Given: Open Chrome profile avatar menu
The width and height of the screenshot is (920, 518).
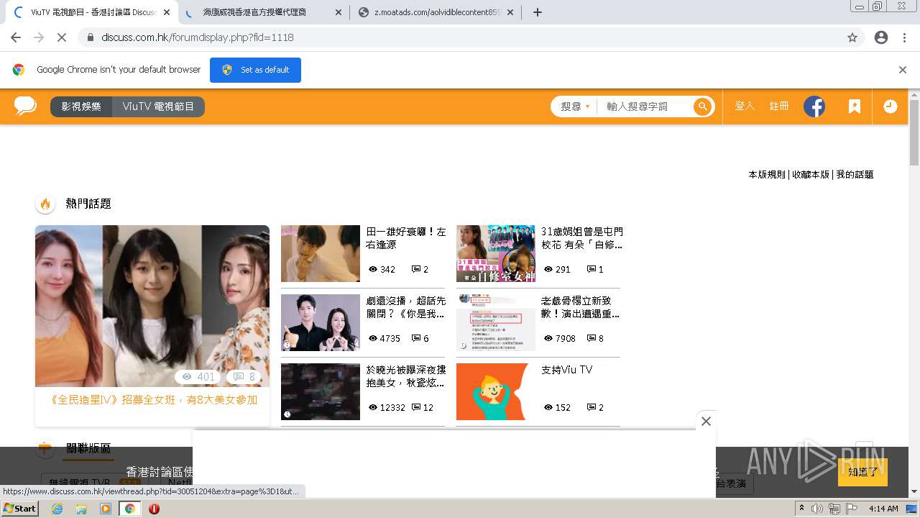Looking at the screenshot, I should click(x=881, y=37).
